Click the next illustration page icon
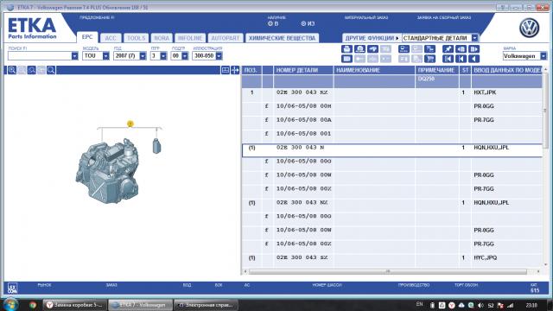 pos(474,49)
